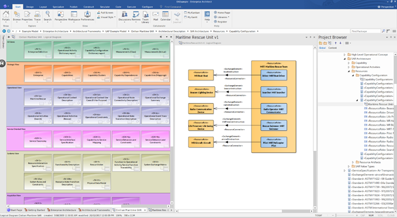Move selected item down in Project Browser
The image size is (397, 218).
pos(340,43)
